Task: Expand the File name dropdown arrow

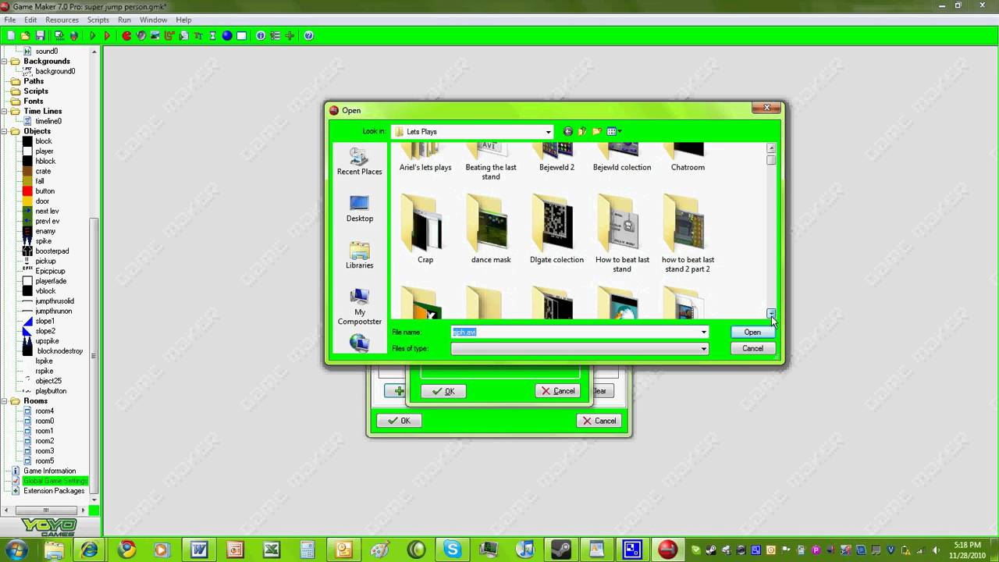Action: 703,333
